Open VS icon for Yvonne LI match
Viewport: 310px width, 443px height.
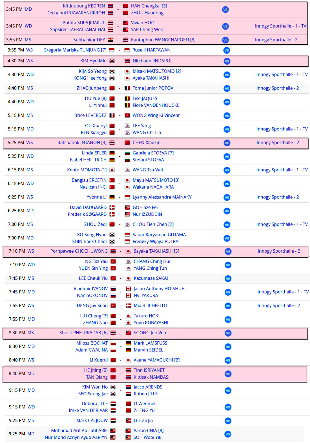[x=227, y=197]
